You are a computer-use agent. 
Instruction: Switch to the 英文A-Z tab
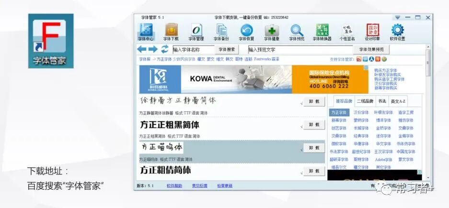pos(398,101)
